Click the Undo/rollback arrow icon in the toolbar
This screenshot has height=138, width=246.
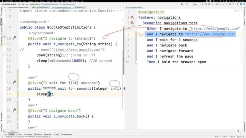(x=233, y=4)
